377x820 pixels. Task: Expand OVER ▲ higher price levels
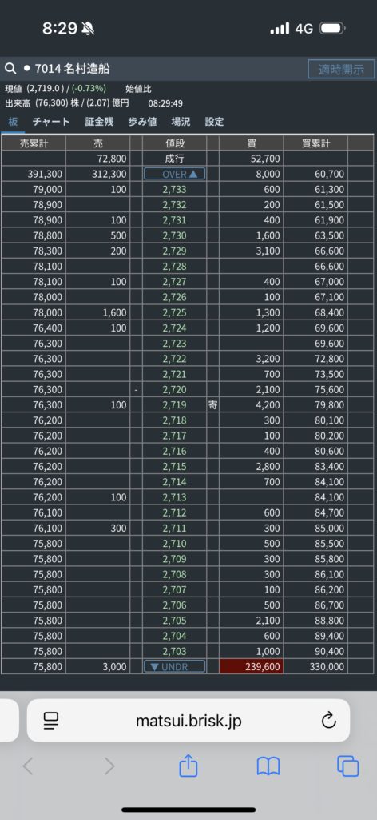pyautogui.click(x=174, y=174)
